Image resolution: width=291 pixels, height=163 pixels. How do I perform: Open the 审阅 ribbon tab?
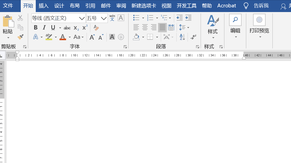click(x=121, y=5)
